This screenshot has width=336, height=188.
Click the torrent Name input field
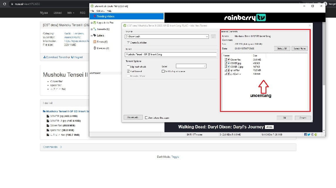[x=171, y=54]
